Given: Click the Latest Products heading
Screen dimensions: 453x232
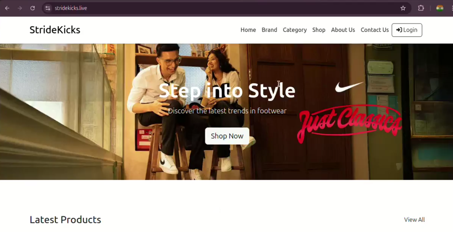Looking at the screenshot, I should click(66, 220).
